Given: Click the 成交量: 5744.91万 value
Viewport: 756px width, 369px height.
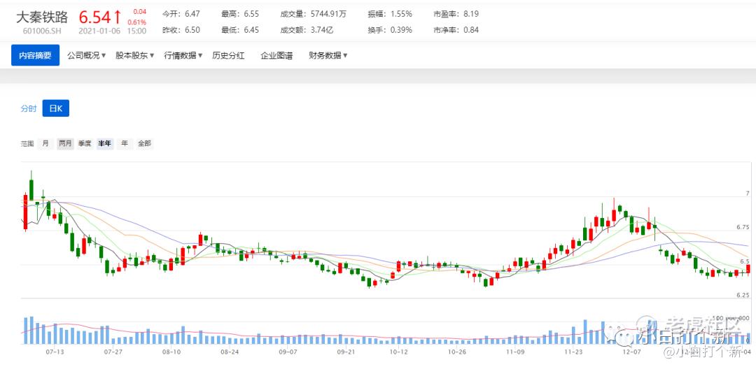Looking at the screenshot, I should point(314,15).
